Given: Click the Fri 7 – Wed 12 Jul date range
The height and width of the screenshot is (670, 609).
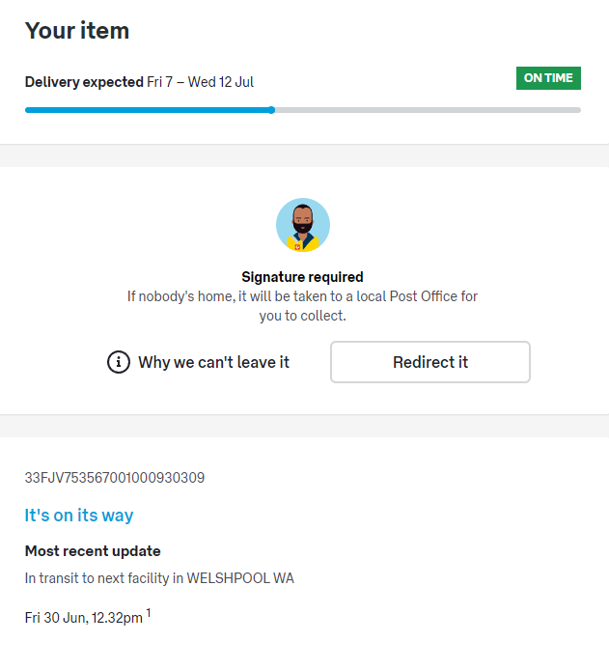Looking at the screenshot, I should (201, 82).
